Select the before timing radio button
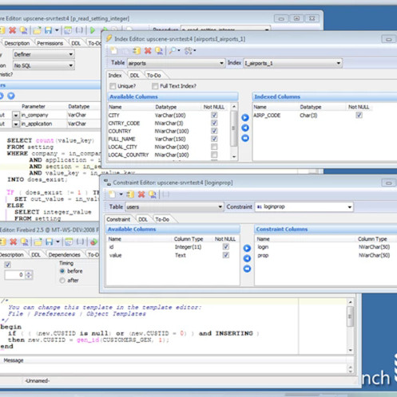Viewport: 397px width, 397px height. click(x=62, y=271)
